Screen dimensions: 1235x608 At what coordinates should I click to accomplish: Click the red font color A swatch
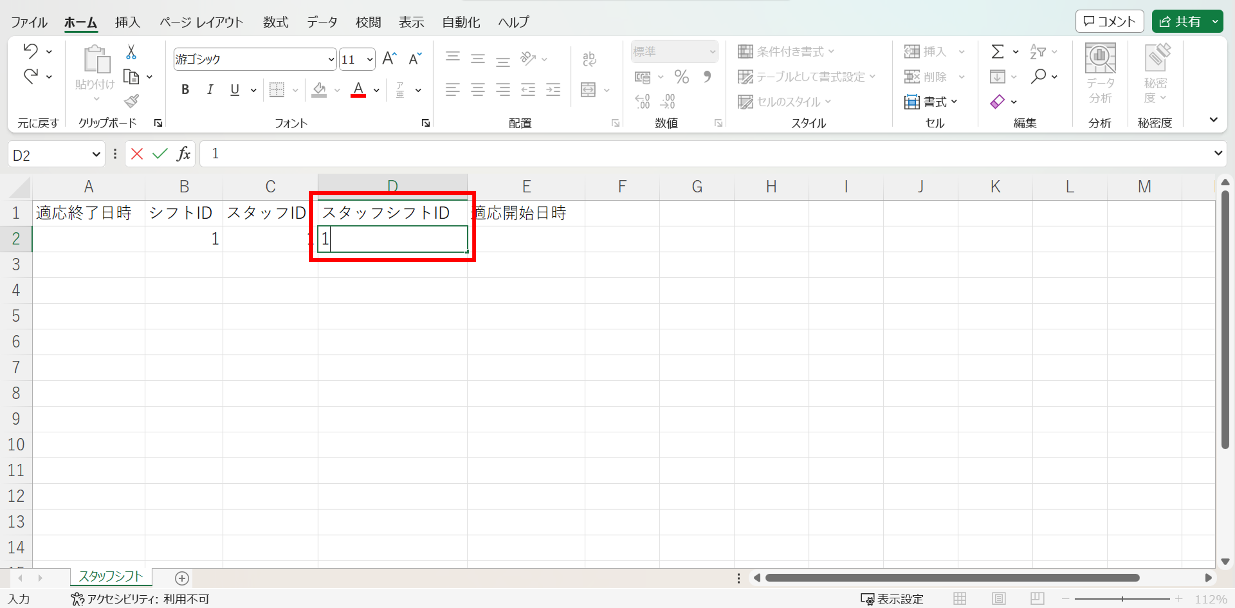coord(358,90)
